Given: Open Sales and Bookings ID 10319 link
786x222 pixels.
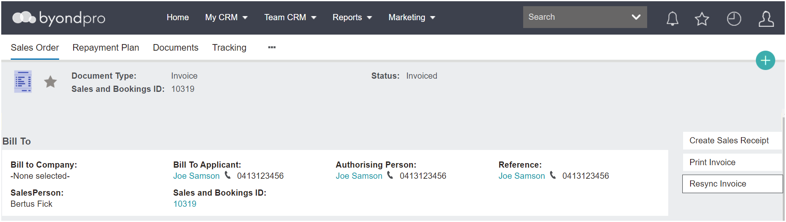Looking at the screenshot, I should (x=185, y=204).
